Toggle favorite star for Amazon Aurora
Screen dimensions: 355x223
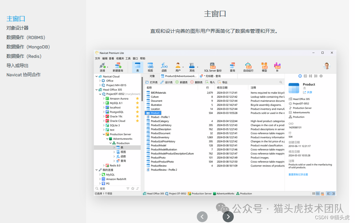(x=137, y=99)
